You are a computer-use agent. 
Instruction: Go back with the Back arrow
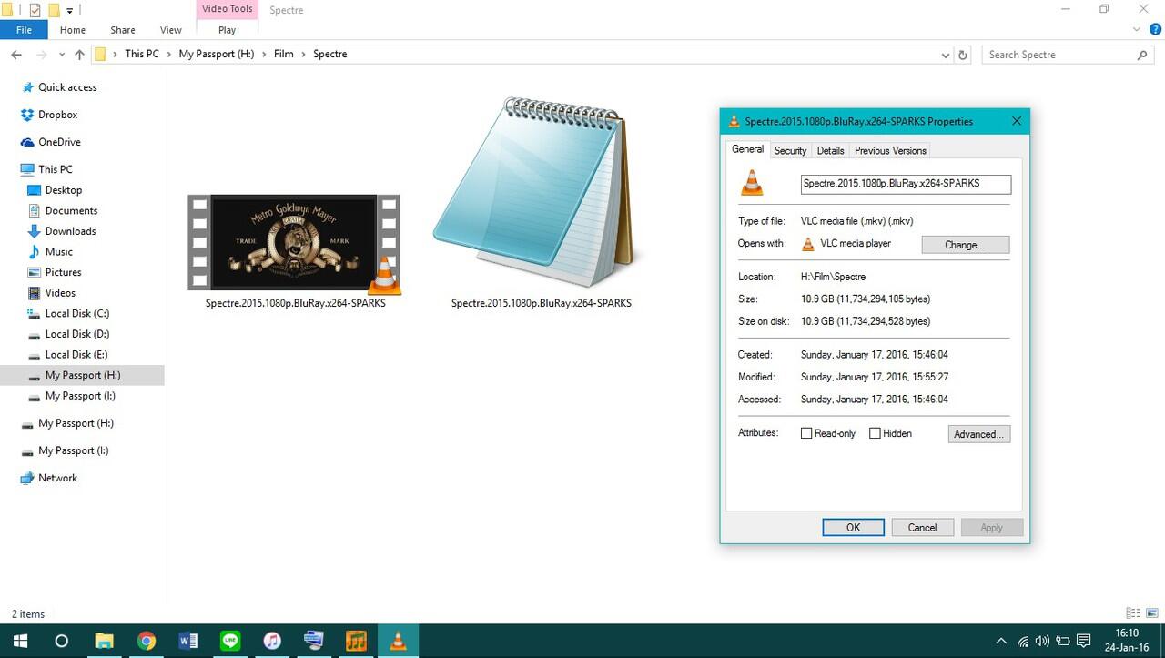pos(16,55)
